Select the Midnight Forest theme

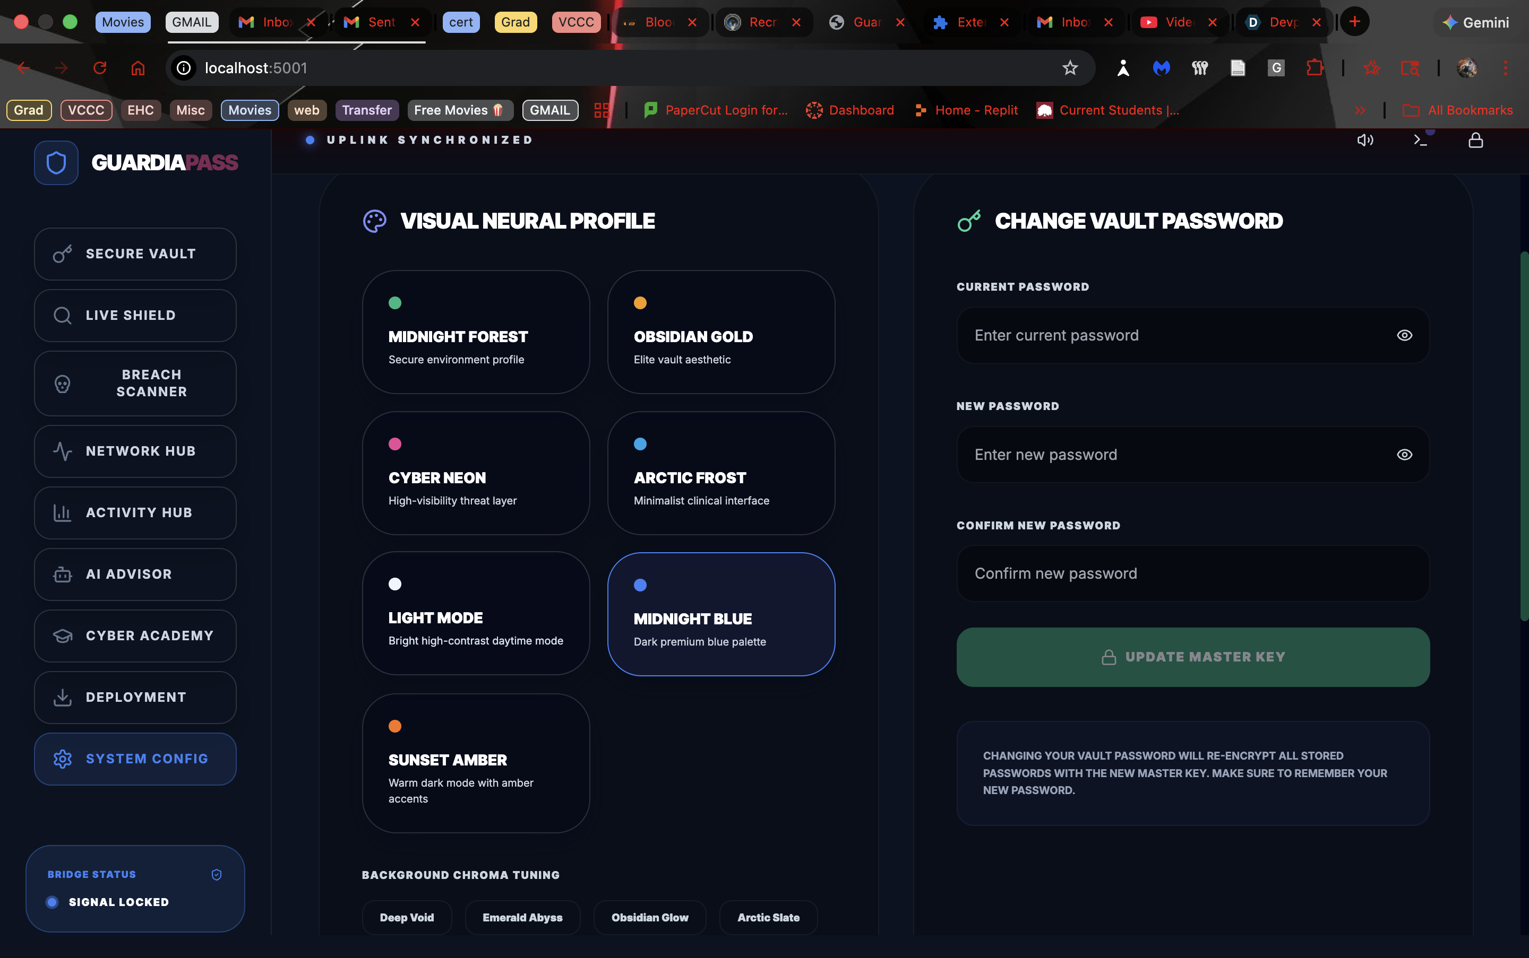pos(476,332)
